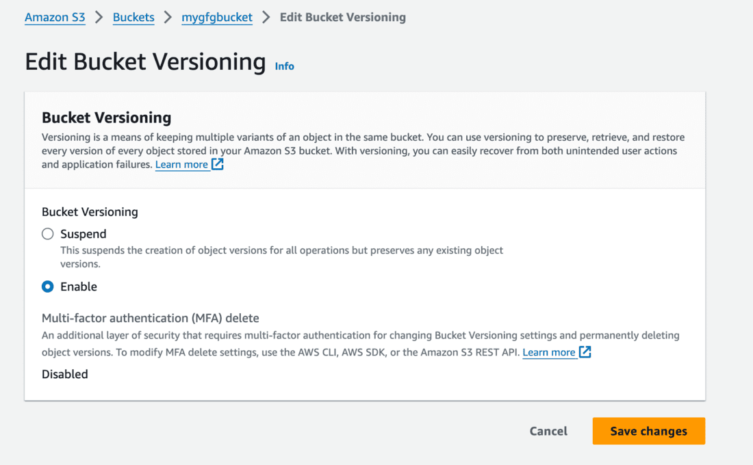Image resolution: width=753 pixels, height=465 pixels.
Task: Select the Suspend radio button
Action: 48,234
